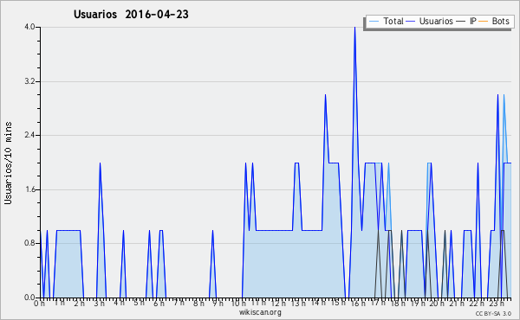Click the 'CC BY-SA 3.0' license text

493,313
